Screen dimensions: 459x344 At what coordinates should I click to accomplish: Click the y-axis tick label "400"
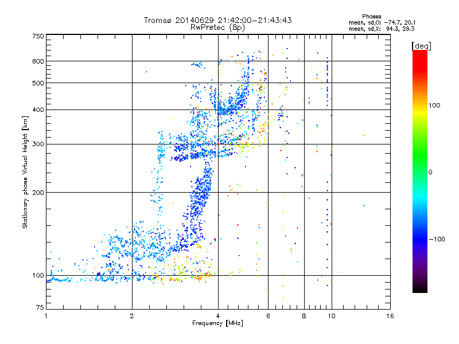38,110
